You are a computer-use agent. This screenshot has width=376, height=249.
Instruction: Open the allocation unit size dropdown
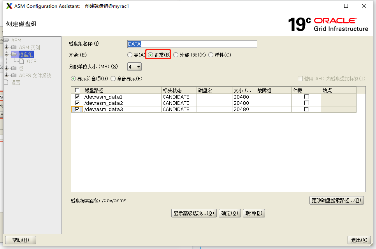[138, 66]
